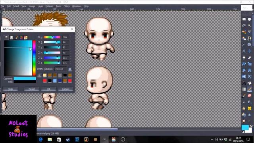Image resolution: width=254 pixels, height=143 pixels.
Task: Select the Colour Picker tool in toolbox
Action: [244, 44]
